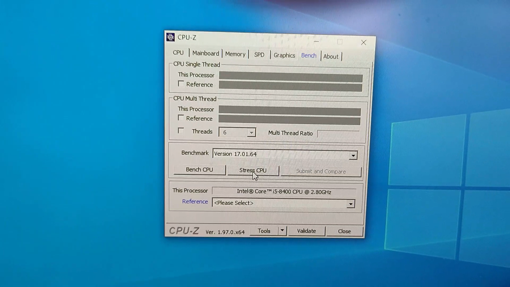Switch to the CPU tab

point(178,53)
